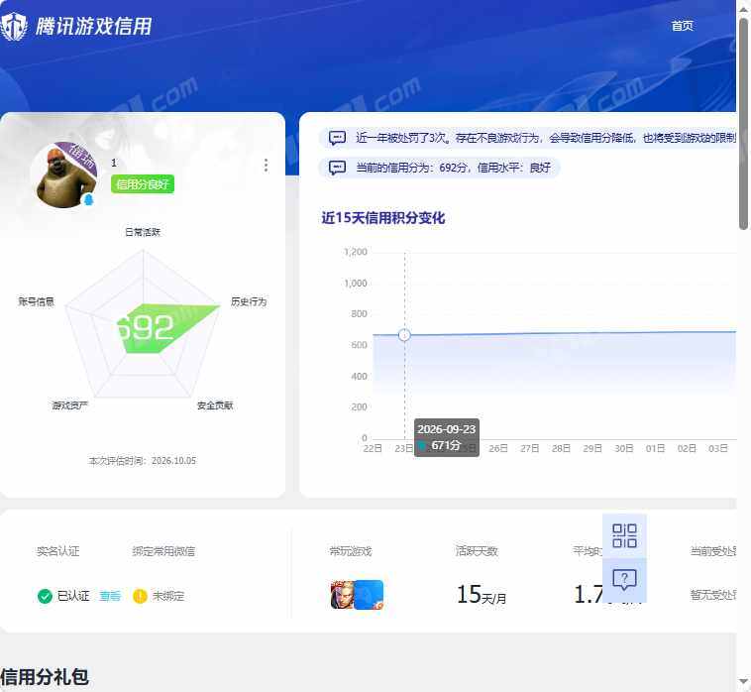Open the three-dot menu on profile card
Image resolution: width=751 pixels, height=692 pixels.
[x=266, y=166]
